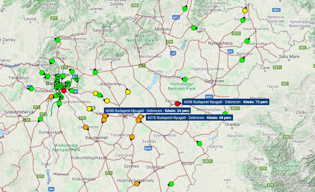Select the green train marker near Tokaj

tap(194, 28)
